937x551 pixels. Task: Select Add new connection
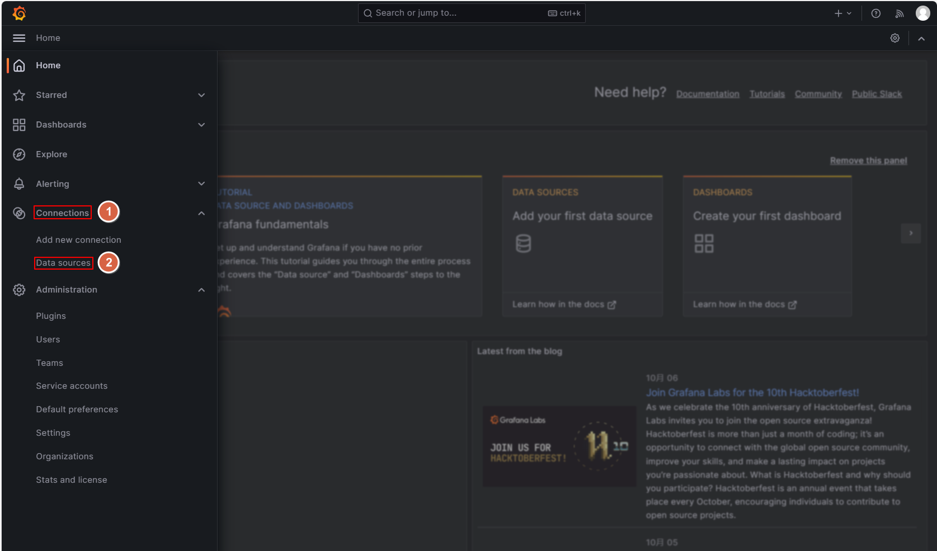pos(78,240)
